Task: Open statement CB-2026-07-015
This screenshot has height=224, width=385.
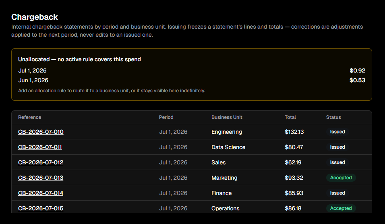Action: (x=41, y=208)
